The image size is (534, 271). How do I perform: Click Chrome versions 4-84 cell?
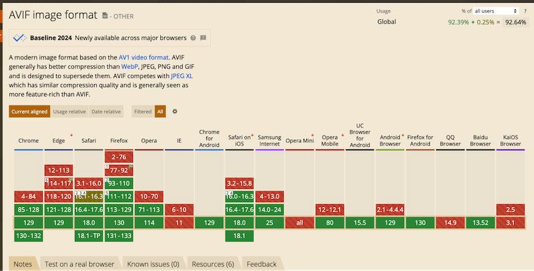pos(29,196)
